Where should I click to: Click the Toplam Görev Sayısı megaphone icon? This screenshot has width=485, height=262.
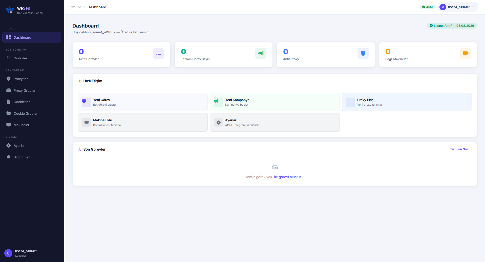point(261,53)
